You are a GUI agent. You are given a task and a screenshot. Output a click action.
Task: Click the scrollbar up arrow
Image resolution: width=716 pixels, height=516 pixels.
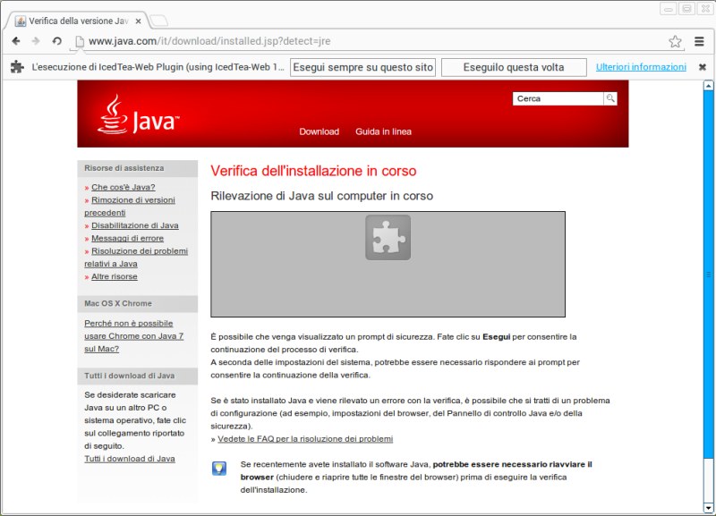coord(708,85)
